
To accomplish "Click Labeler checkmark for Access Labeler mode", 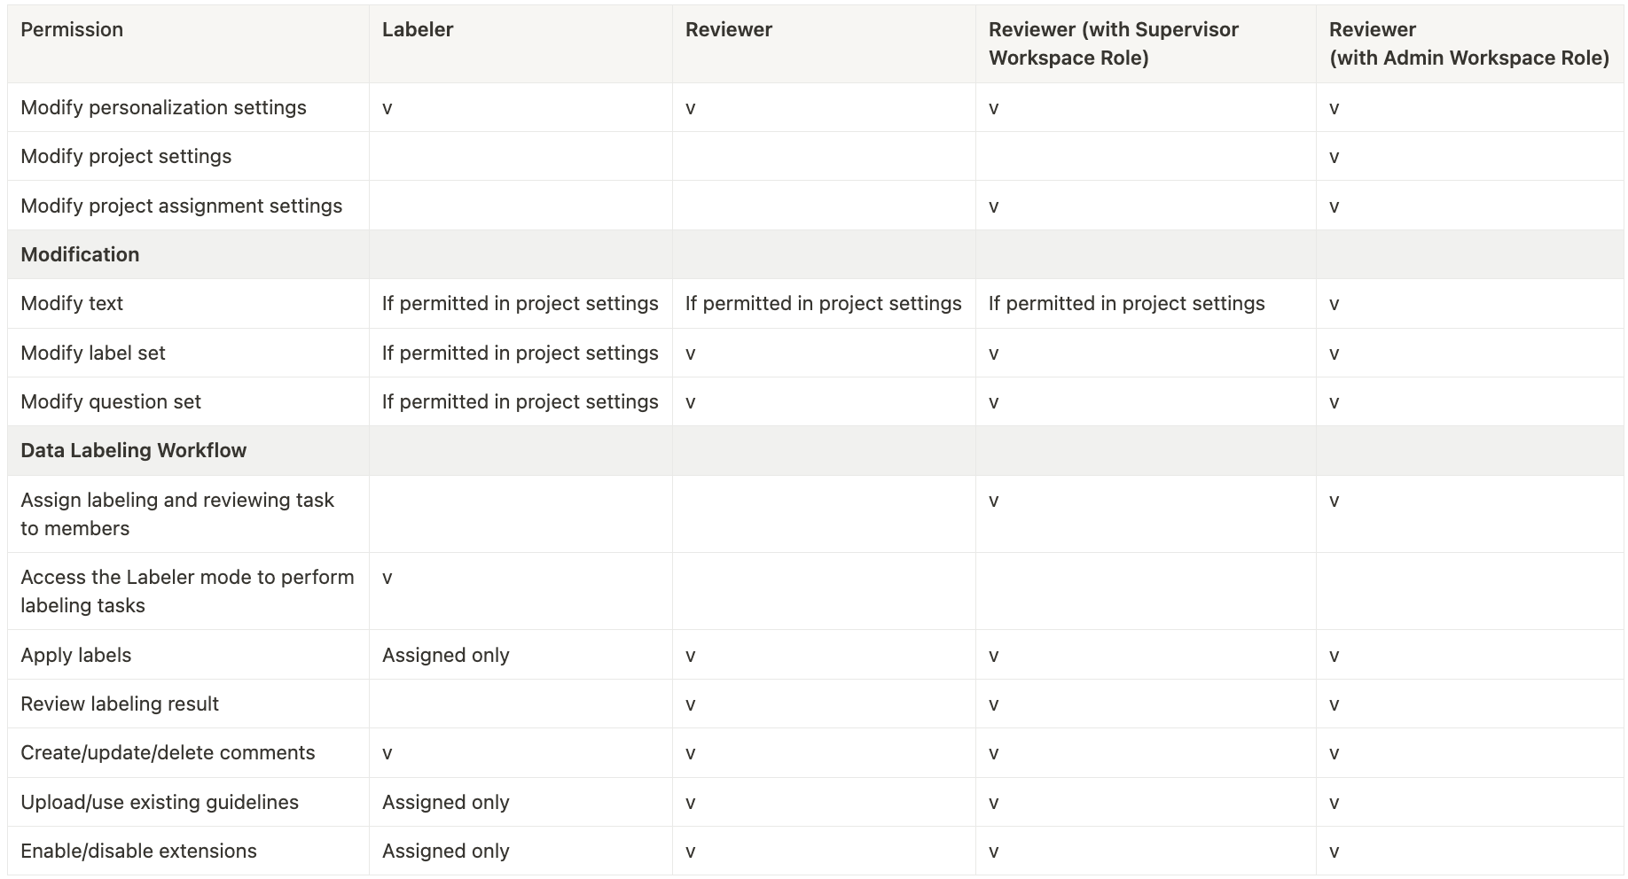I will [387, 578].
